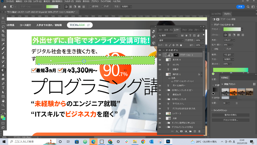Lock all icon in Layers panel
Image resolution: width=257 pixels, height=145 pixels.
click(x=181, y=45)
